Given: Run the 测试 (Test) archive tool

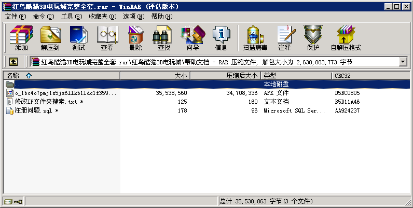Looking at the screenshot, I should [78, 38].
